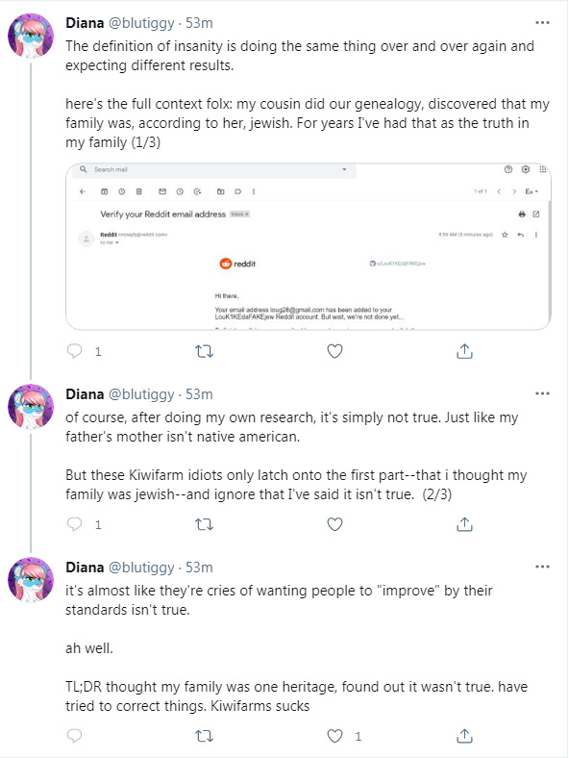The height and width of the screenshot is (758, 569).
Task: Open more options on second tweet
Action: coord(542,393)
